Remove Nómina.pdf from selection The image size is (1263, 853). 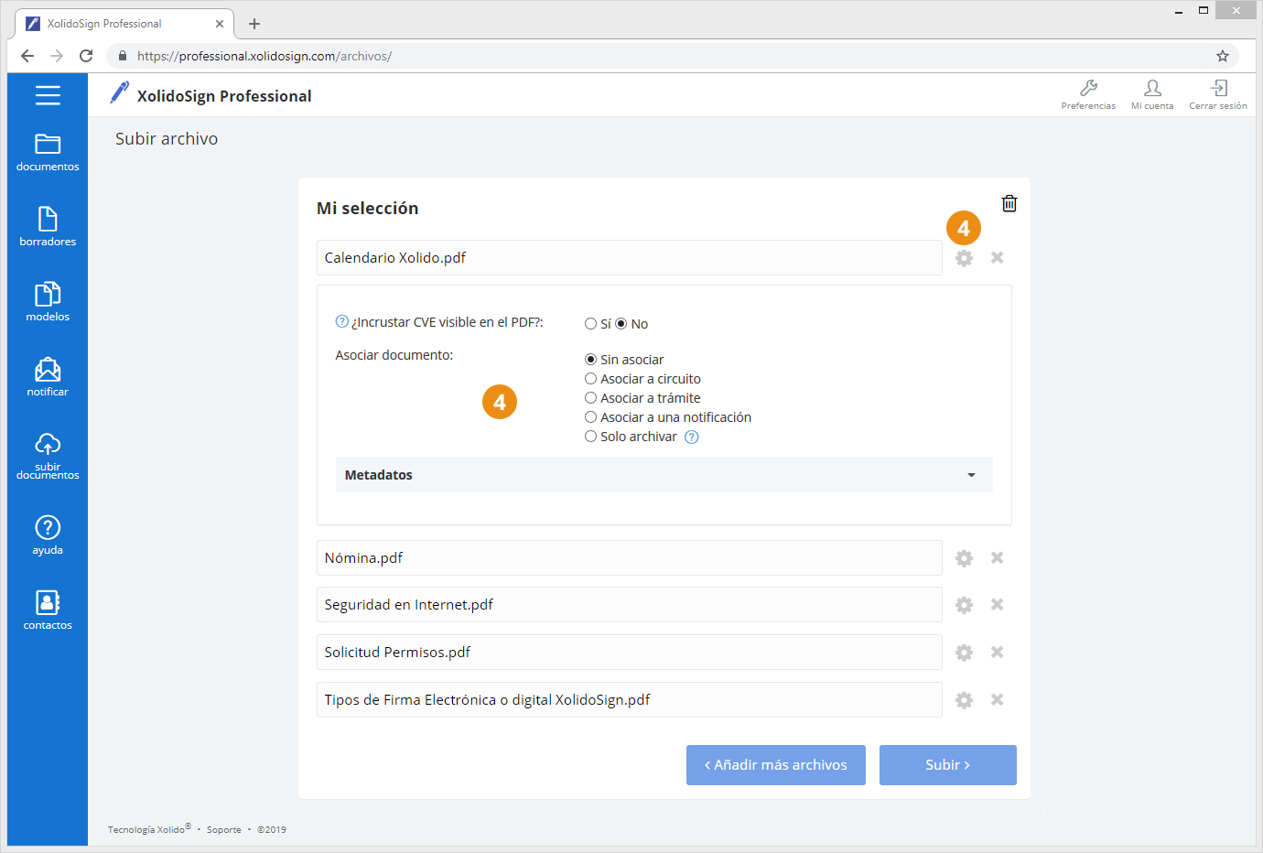pyautogui.click(x=998, y=557)
